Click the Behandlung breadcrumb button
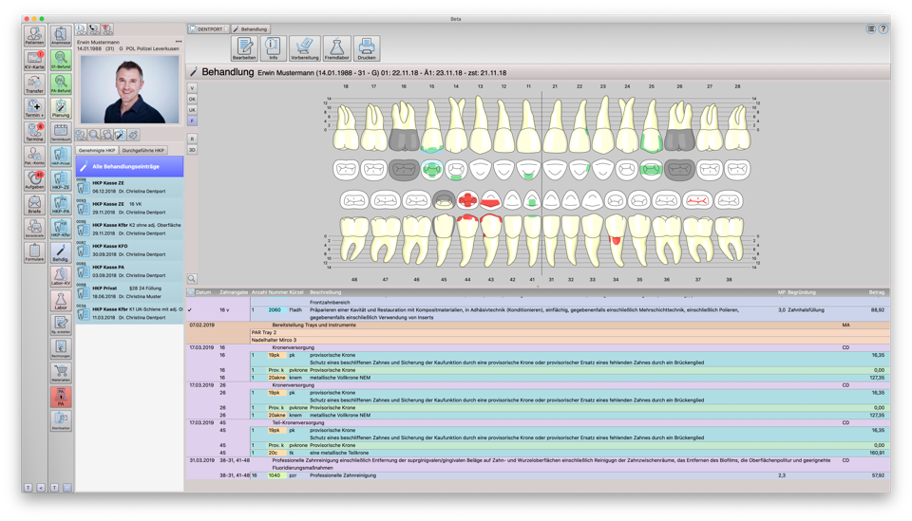The width and height of the screenshot is (912, 521). pyautogui.click(x=251, y=29)
